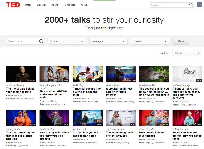The image size is (204, 149).
Task: Click the magnifier icon in top search
Action: (x=191, y=5)
